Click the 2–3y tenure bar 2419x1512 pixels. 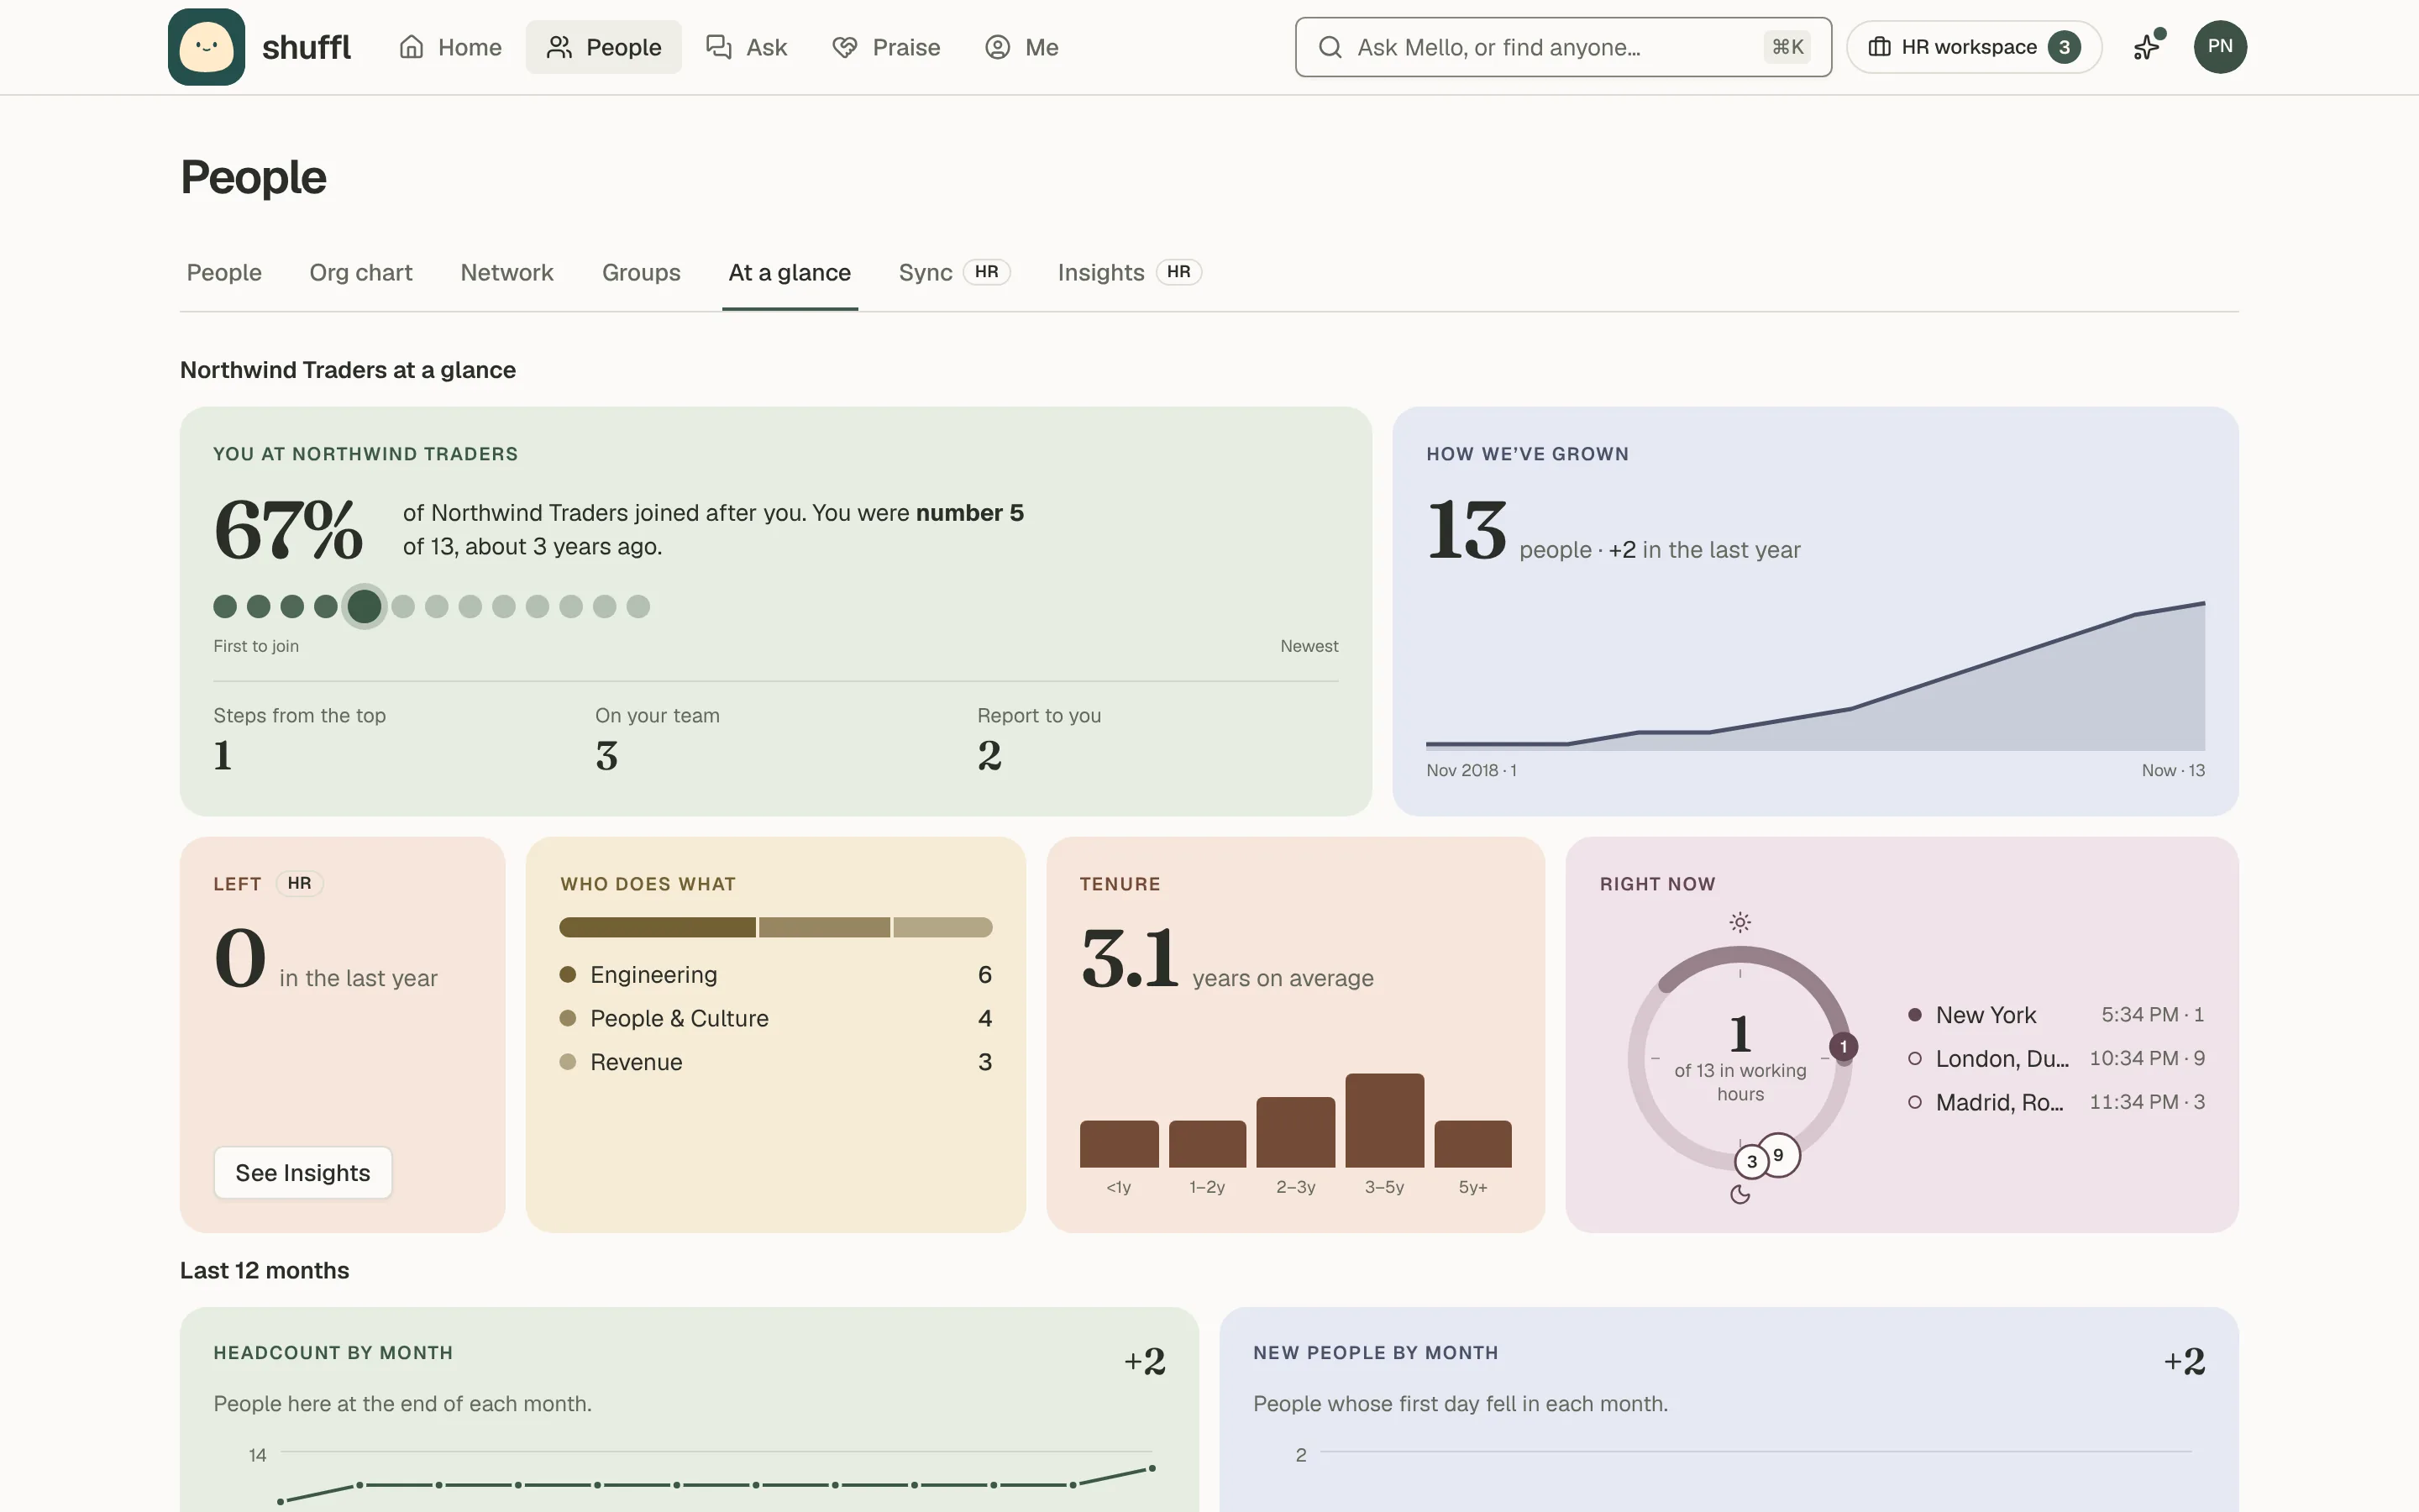1295,1132
